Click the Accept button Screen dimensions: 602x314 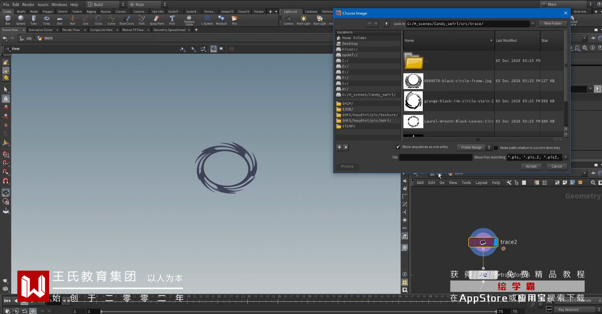tap(531, 166)
